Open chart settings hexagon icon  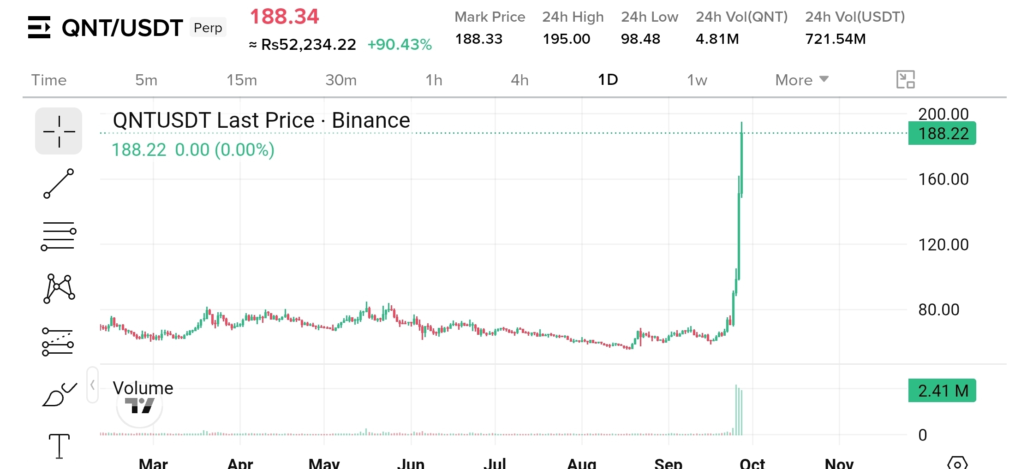(x=957, y=463)
